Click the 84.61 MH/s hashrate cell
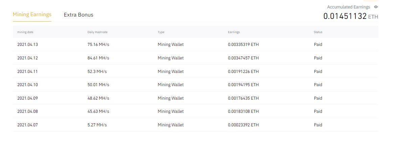The height and width of the screenshot is (150, 393). tap(98, 58)
